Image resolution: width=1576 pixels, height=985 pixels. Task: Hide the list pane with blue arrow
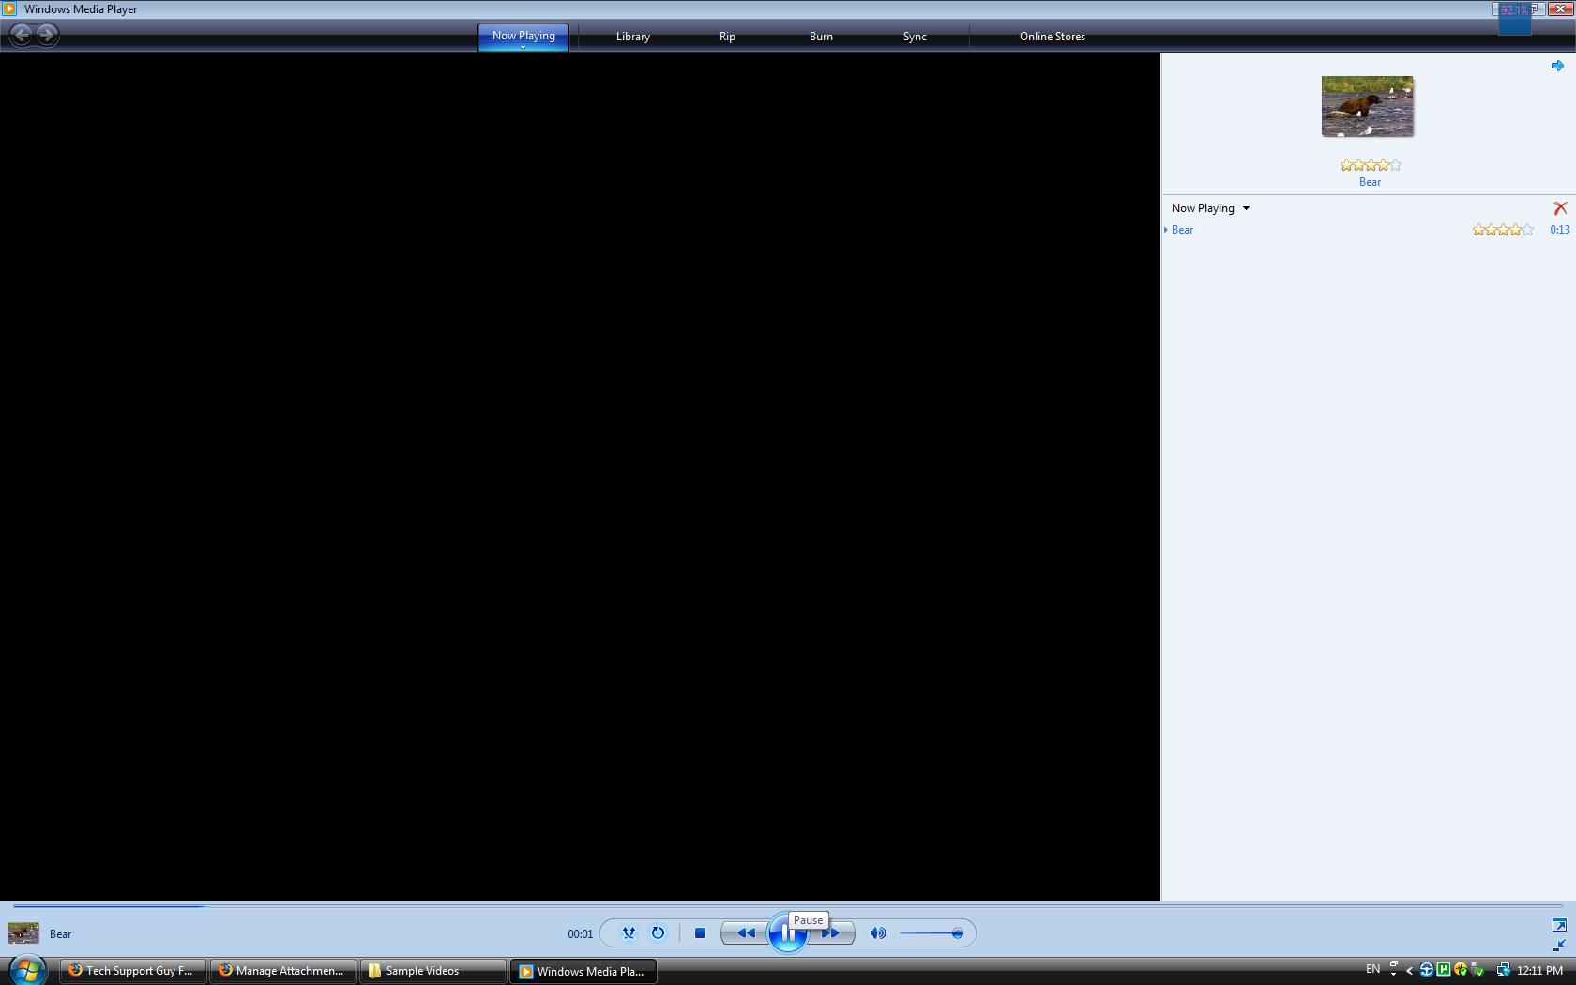coord(1557,66)
